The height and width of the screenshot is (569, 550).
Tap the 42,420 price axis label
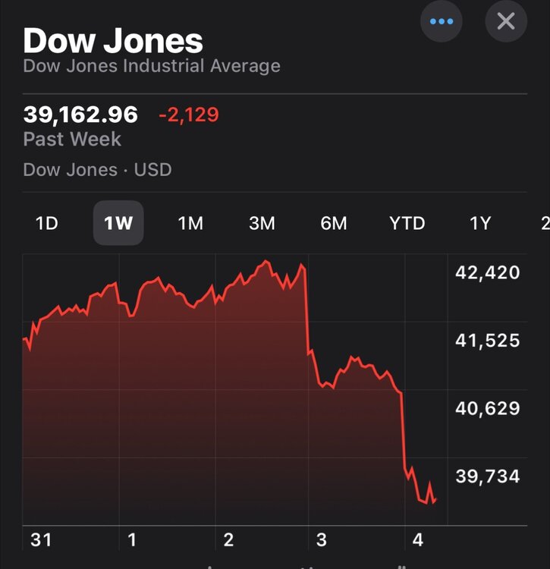487,272
